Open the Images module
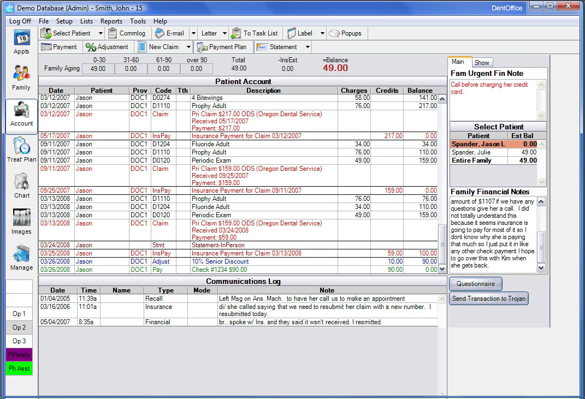Screen dimensions: 585x399 click(21, 222)
